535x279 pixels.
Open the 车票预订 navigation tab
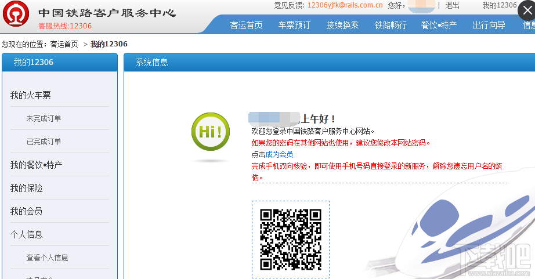pyautogui.click(x=294, y=26)
